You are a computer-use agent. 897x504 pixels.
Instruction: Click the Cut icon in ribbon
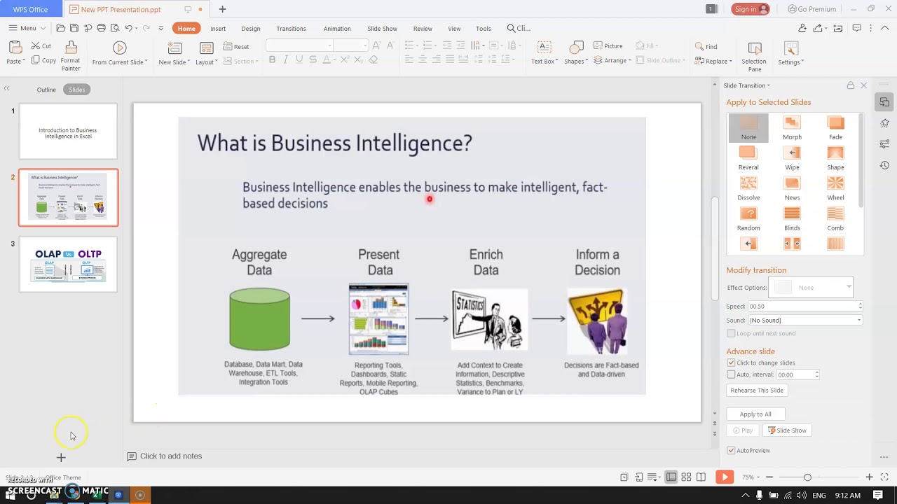(41, 45)
